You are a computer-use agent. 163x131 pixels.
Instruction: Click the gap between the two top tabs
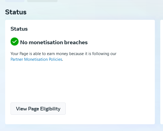26,1
